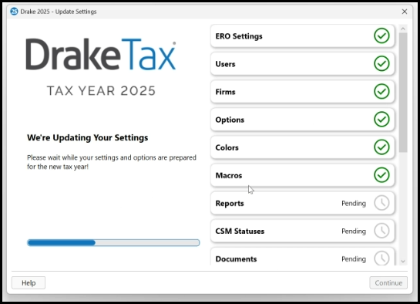Click the green checkmark next to Options
Image resolution: width=420 pixels, height=304 pixels.
pyautogui.click(x=381, y=120)
